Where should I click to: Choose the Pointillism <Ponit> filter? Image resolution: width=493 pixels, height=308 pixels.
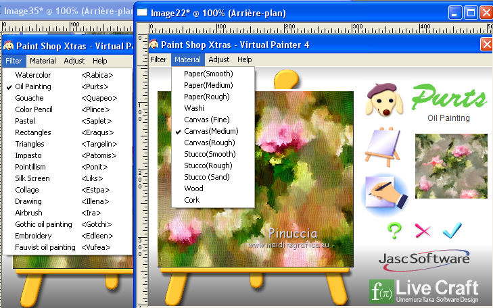[67, 167]
